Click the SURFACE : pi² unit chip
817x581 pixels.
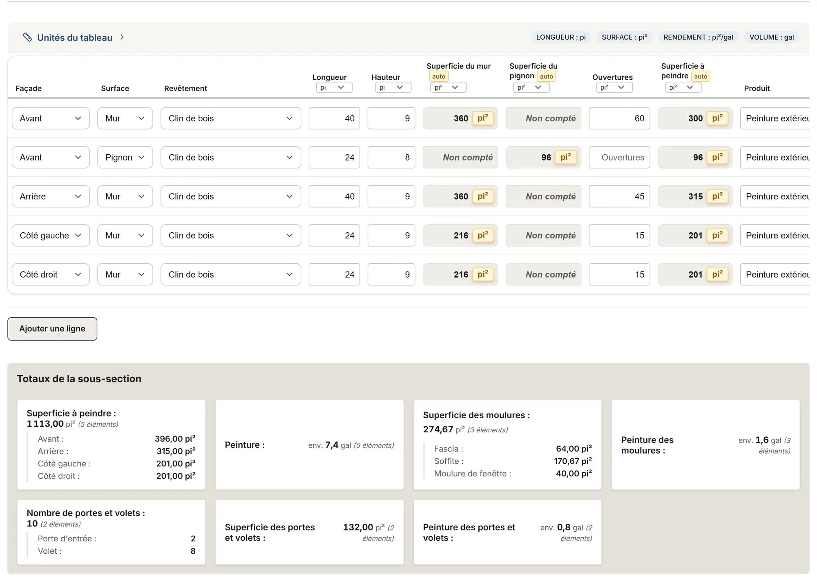(624, 37)
